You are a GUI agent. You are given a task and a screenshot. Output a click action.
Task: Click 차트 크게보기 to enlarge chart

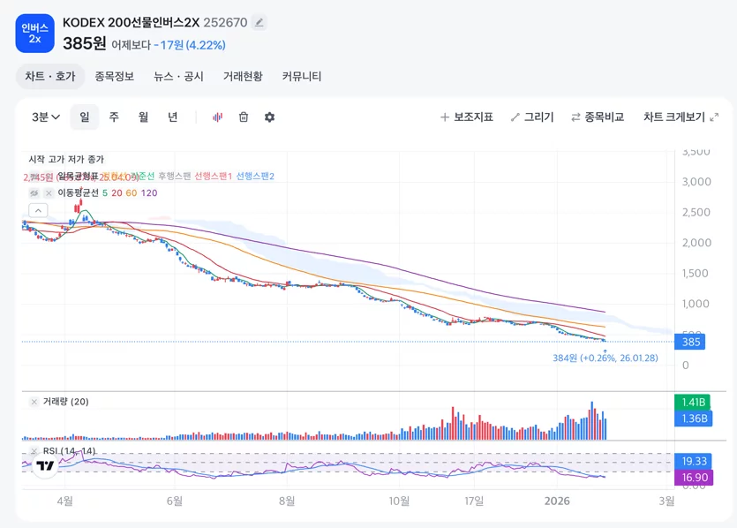coord(681,117)
